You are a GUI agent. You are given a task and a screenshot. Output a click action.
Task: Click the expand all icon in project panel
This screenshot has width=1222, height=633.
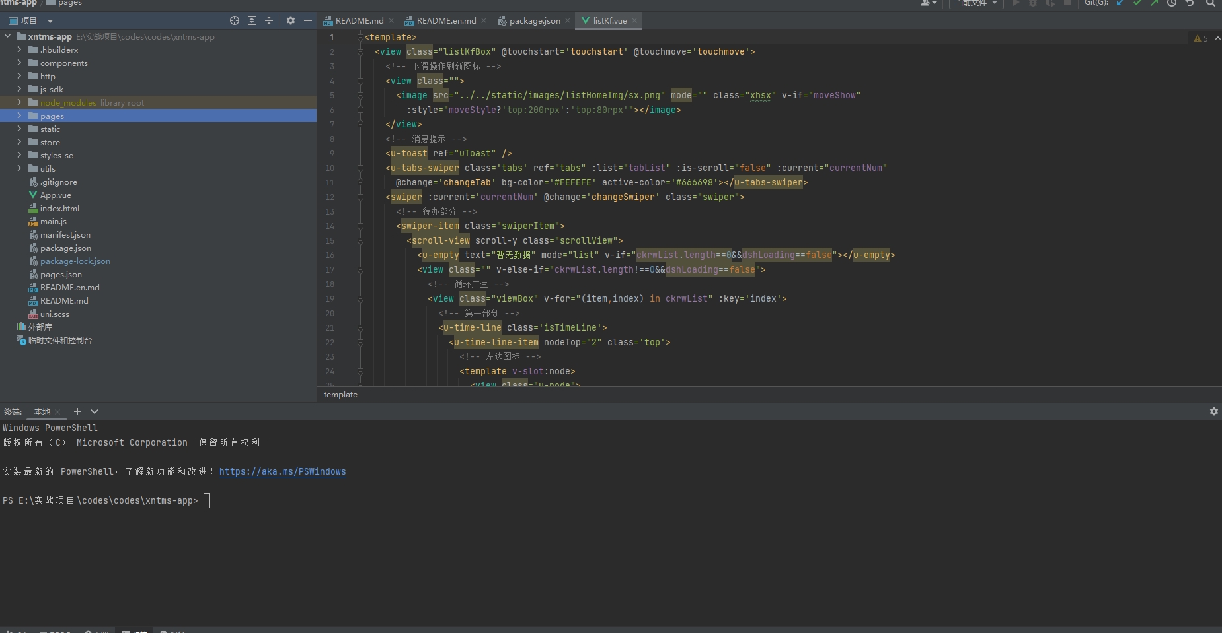coord(252,20)
